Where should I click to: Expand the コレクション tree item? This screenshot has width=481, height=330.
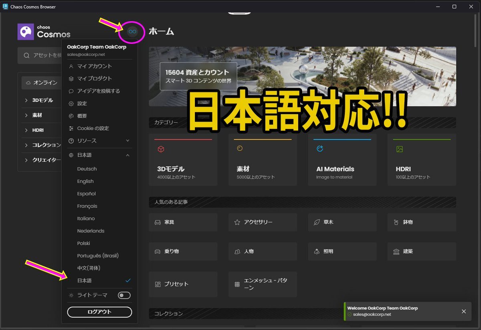pos(26,145)
